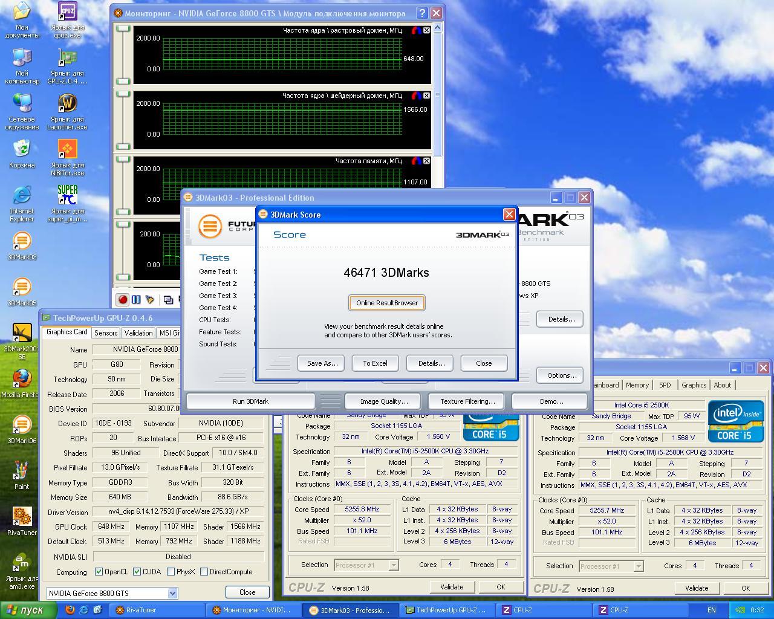Viewport: 774px width, 619px height.
Task: Toggle the CUDA checkbox in GPU-Z
Action: tap(137, 571)
